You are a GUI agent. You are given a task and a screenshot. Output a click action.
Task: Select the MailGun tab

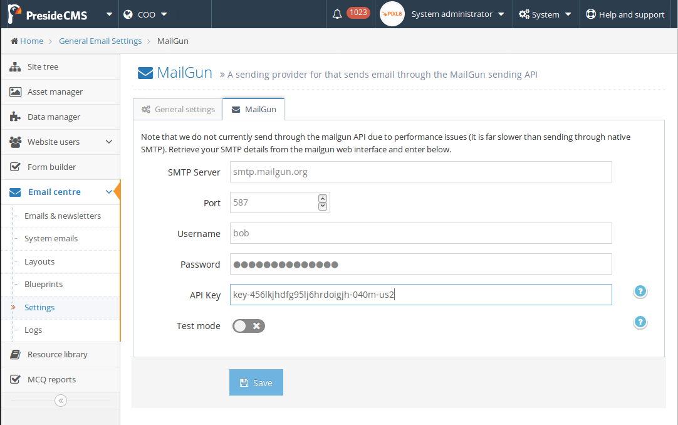254,110
